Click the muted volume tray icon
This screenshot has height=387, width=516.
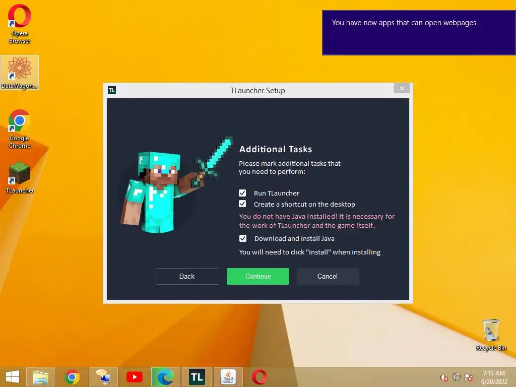click(444, 377)
